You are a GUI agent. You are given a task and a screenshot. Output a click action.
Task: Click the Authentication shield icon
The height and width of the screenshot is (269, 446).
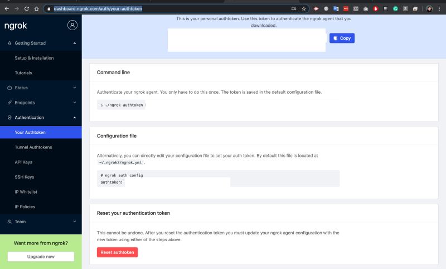(9, 118)
